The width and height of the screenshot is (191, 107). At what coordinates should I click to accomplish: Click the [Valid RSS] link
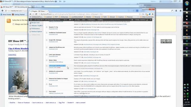tap(12, 55)
